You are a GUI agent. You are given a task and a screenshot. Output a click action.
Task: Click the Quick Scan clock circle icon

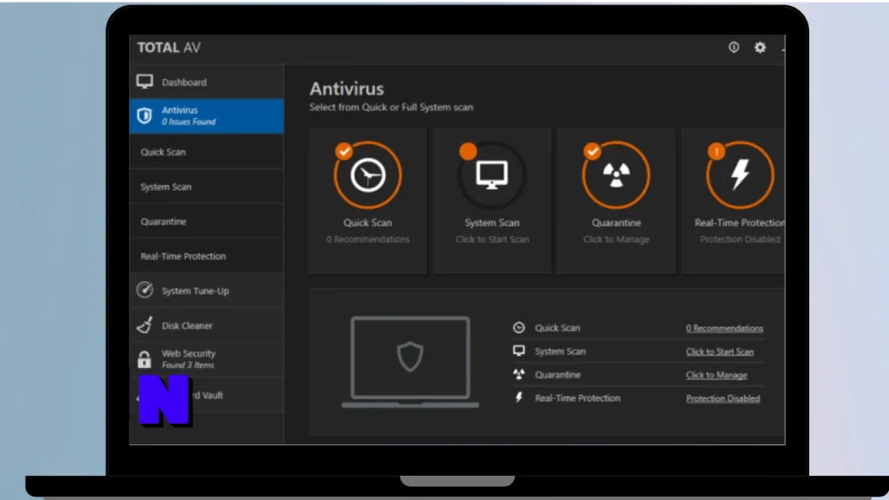(368, 175)
